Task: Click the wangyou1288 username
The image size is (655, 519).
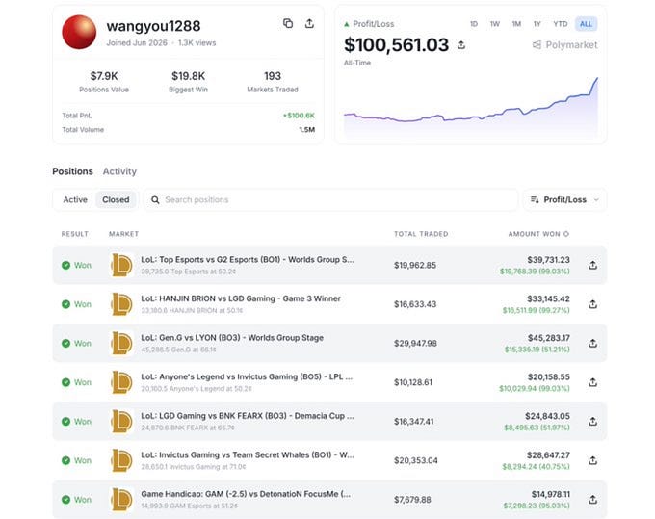Action: click(x=153, y=26)
